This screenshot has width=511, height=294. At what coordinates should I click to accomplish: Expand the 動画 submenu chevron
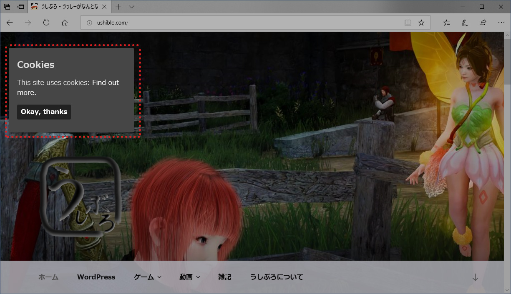[198, 277]
